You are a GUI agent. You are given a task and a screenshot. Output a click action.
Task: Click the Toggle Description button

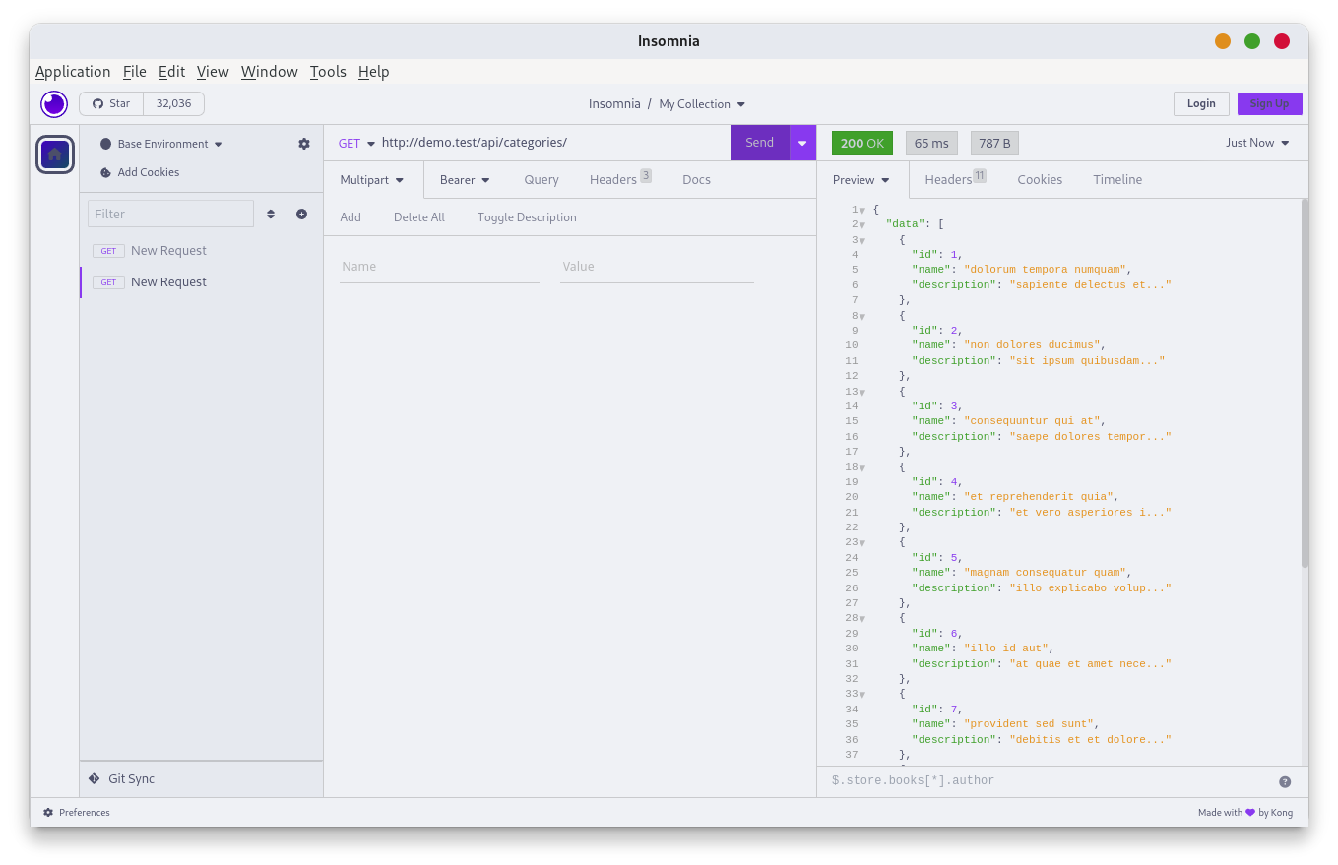pos(527,217)
